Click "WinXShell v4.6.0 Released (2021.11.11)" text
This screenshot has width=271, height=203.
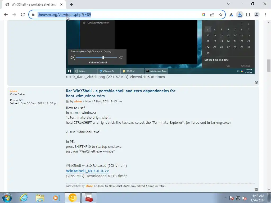[96, 165]
